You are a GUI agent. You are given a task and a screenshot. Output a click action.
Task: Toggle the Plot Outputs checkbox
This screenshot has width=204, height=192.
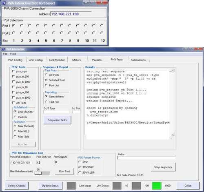(55, 162)
